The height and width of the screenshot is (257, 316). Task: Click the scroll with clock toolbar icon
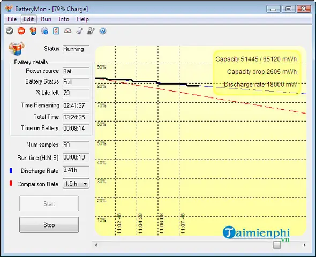[x=91, y=31]
